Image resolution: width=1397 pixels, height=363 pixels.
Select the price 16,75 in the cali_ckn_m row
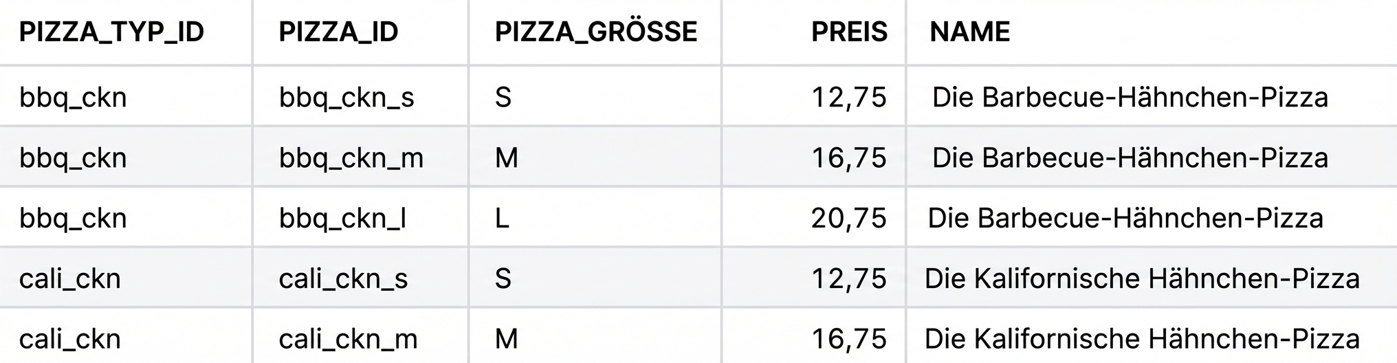(x=848, y=339)
